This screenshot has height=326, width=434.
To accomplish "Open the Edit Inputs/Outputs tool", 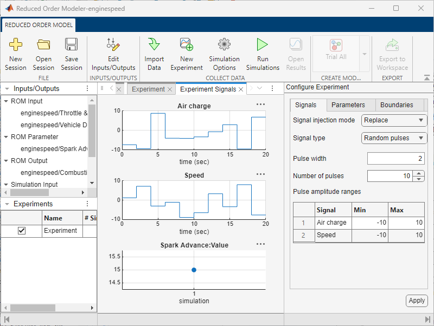I will [x=113, y=53].
